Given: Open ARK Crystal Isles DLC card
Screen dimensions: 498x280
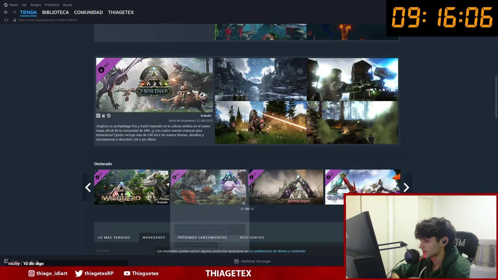Looking at the screenshot, I should click(363, 187).
